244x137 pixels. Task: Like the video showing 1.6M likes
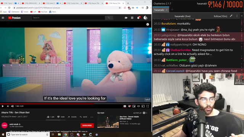click(50, 117)
